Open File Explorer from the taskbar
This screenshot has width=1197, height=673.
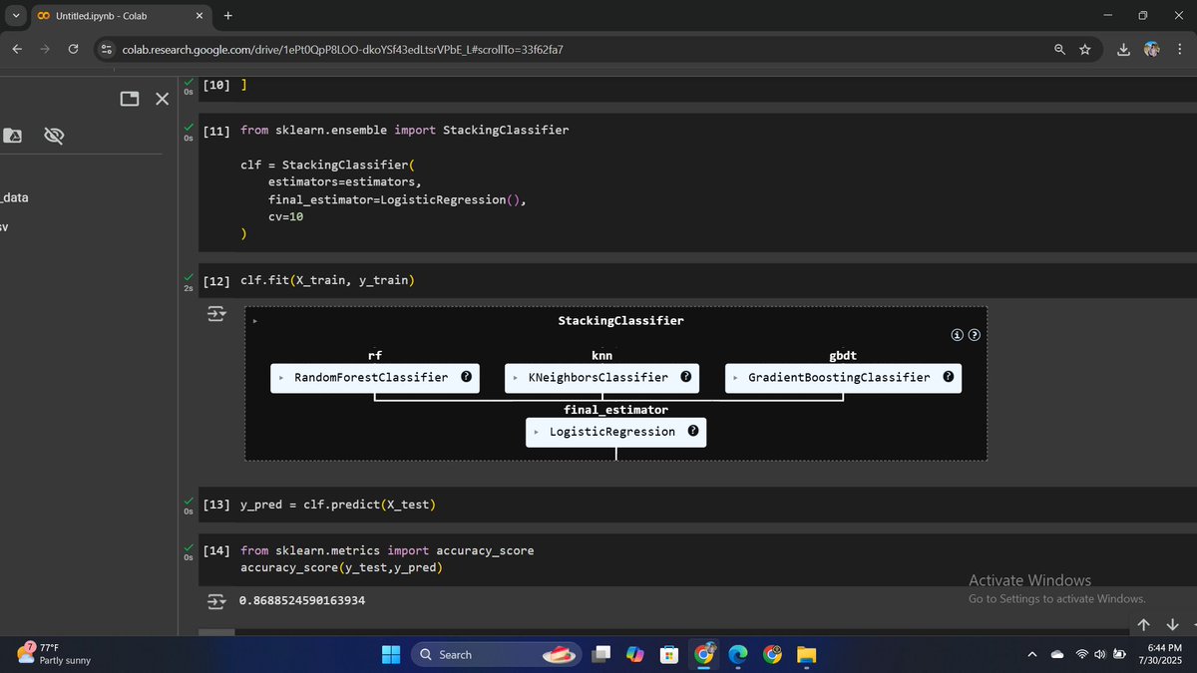pyautogui.click(x=806, y=655)
